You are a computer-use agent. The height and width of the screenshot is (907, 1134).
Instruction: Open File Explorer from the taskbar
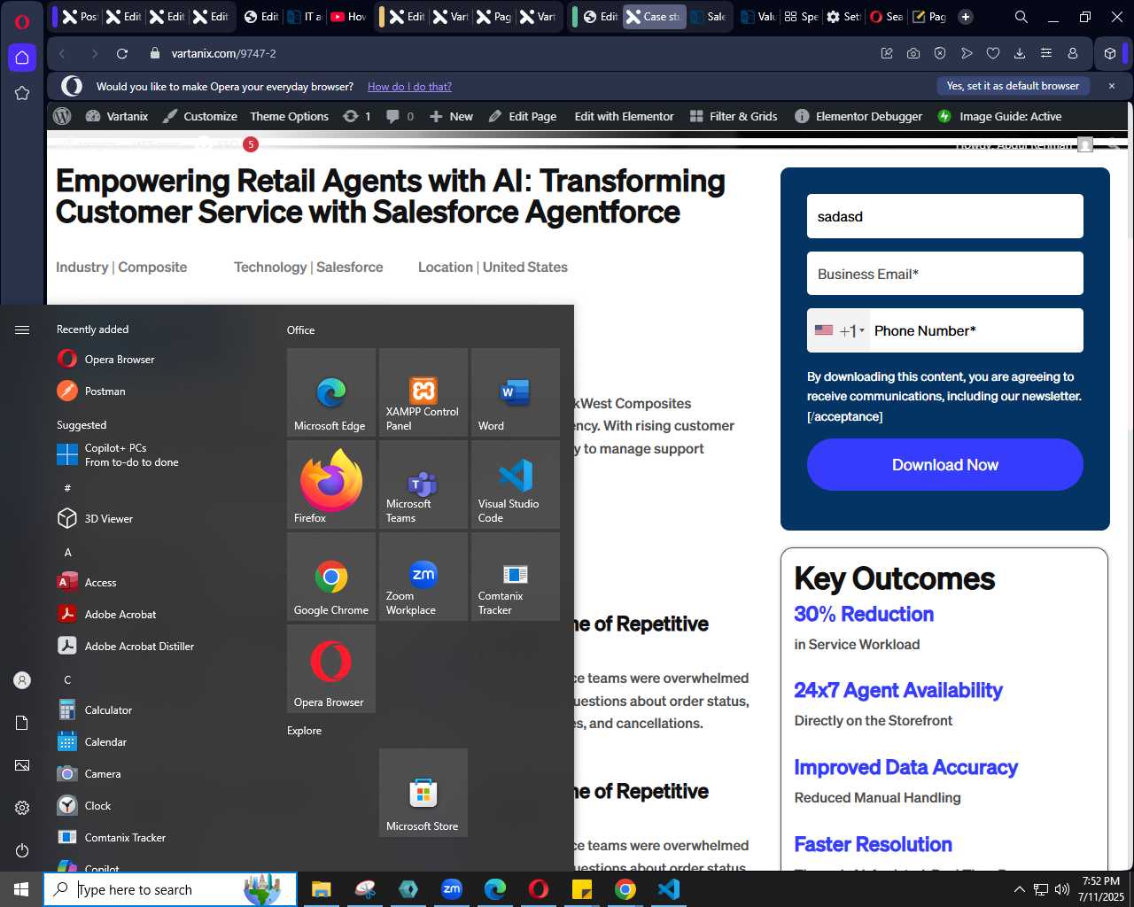point(321,889)
